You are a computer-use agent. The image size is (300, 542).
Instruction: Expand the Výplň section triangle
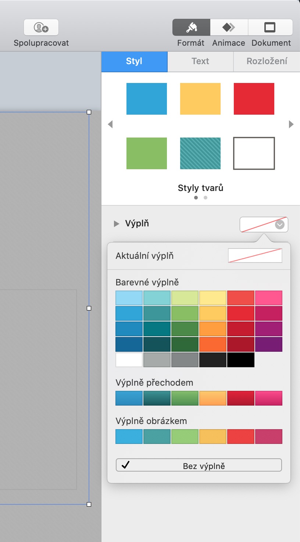click(117, 224)
